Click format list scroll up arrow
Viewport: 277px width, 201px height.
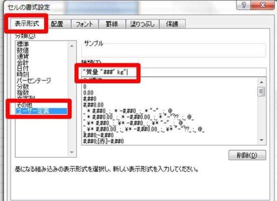click(x=261, y=82)
